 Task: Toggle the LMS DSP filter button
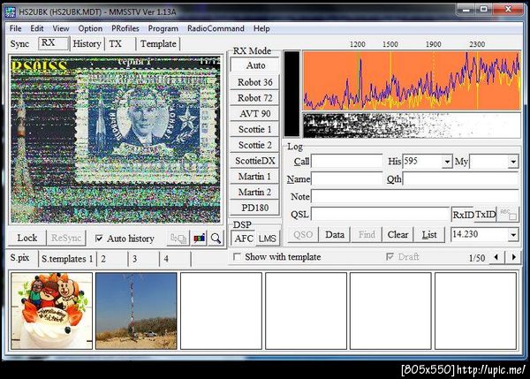pyautogui.click(x=268, y=239)
